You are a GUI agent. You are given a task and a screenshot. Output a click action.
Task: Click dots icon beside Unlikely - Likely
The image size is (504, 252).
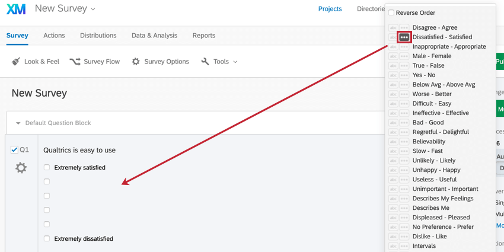(404, 161)
